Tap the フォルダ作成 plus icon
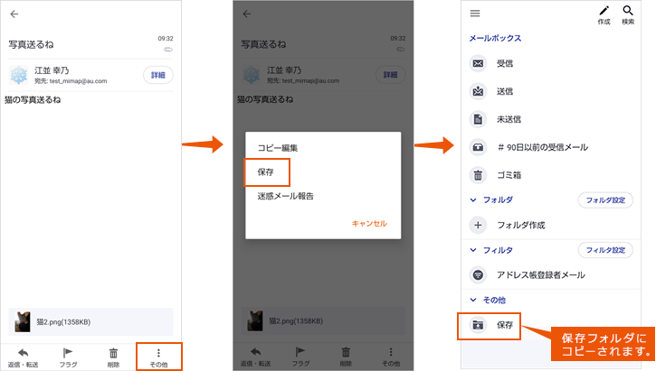The height and width of the screenshot is (371, 656). coord(478,225)
